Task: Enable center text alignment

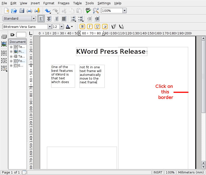Action: [48, 19]
